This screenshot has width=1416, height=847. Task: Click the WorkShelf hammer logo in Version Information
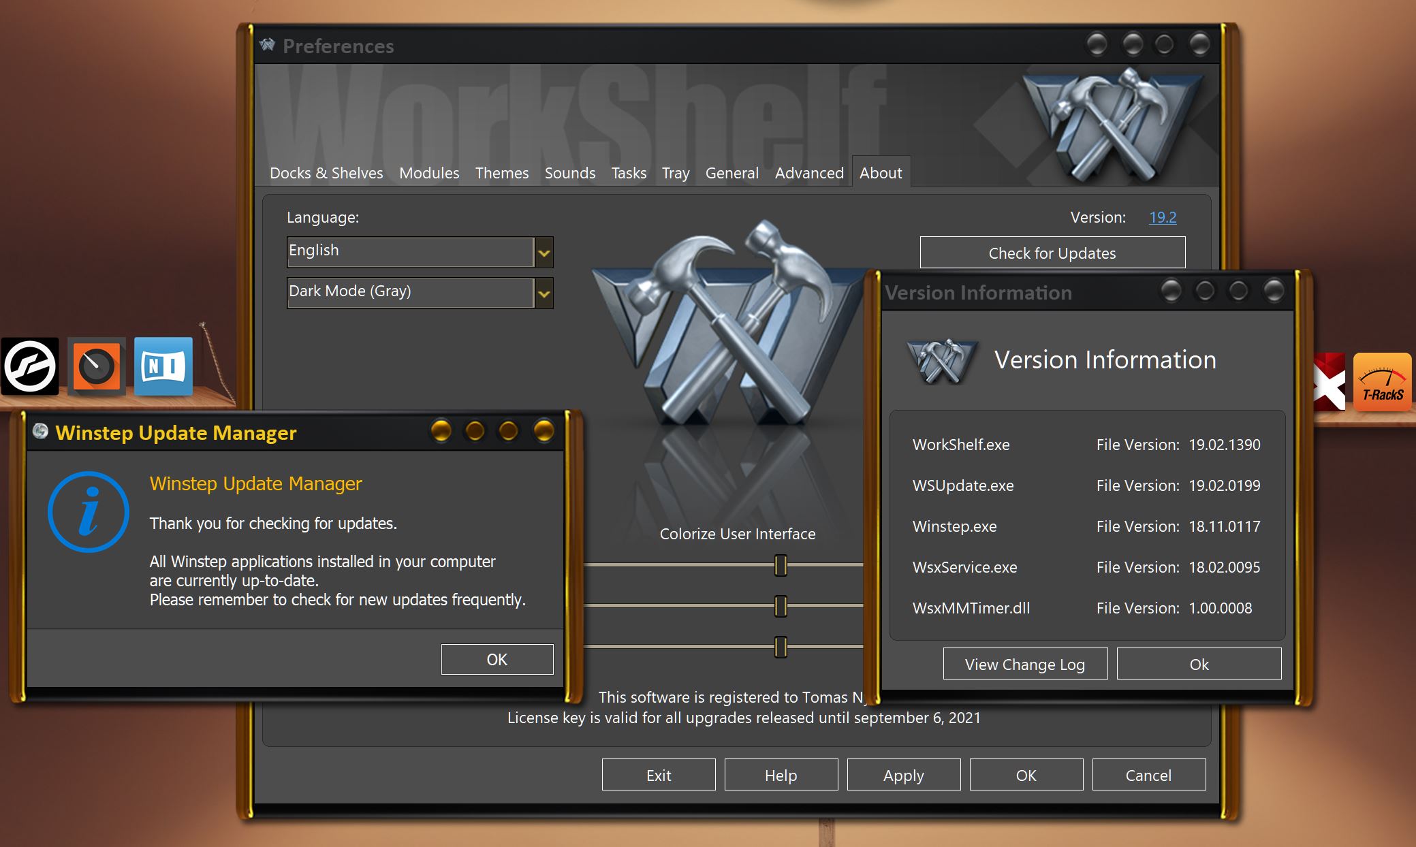(x=942, y=361)
